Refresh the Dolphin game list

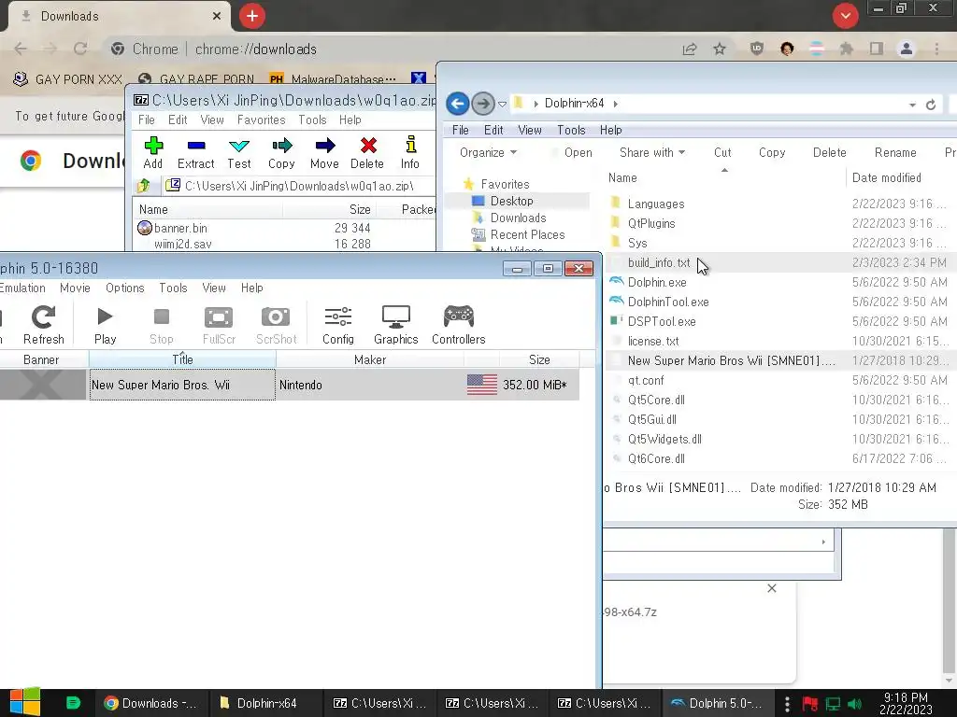point(43,325)
